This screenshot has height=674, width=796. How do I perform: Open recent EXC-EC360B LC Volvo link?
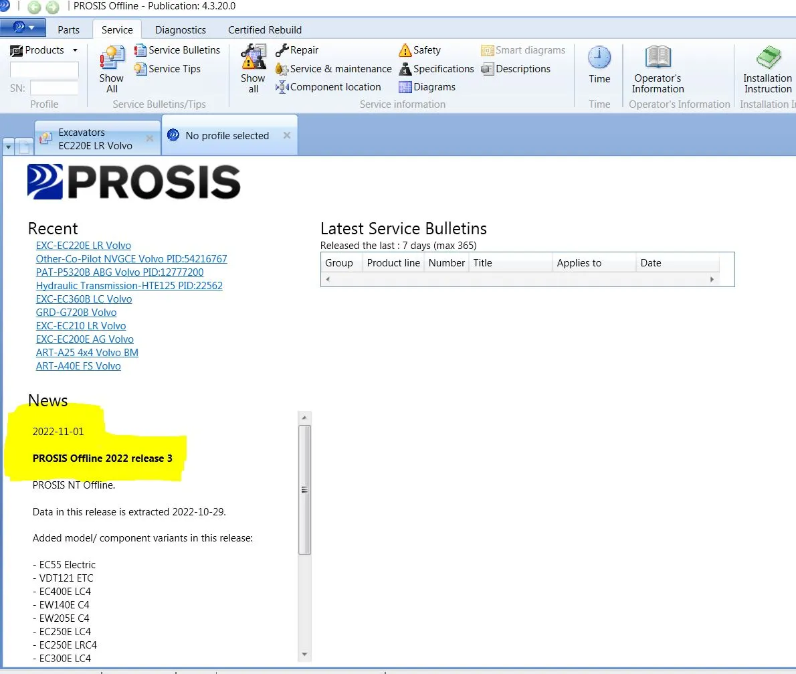(84, 299)
